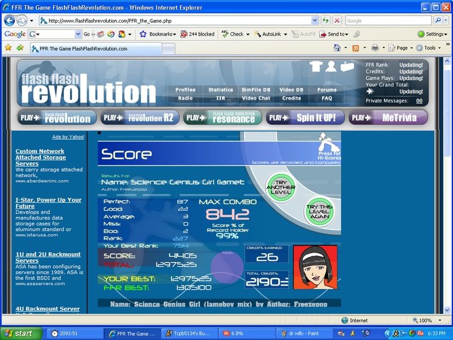Open Statistics in site navigation
Viewport: 453px width, 340px height.
coord(220,90)
